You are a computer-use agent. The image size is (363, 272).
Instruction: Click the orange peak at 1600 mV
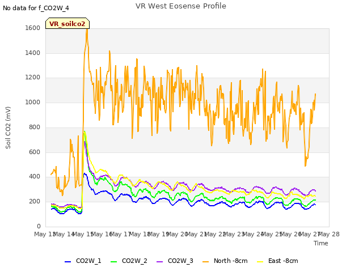[x=87, y=29]
